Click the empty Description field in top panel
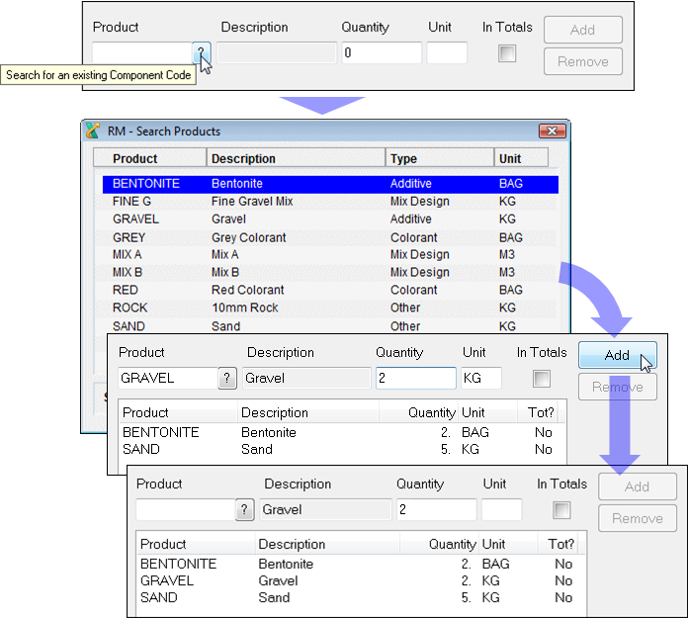Screen dimensions: 688x618 pos(277,53)
